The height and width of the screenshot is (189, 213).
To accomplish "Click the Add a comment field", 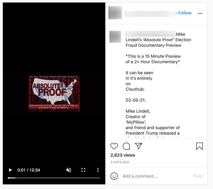I will click(156, 176).
